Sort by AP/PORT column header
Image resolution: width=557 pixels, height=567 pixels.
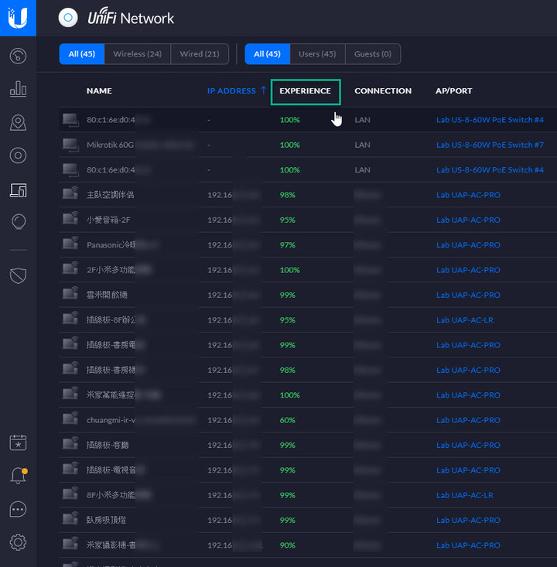point(454,91)
